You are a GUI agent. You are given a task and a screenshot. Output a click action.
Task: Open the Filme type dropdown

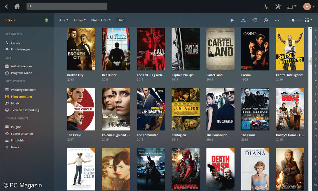[x=80, y=20]
